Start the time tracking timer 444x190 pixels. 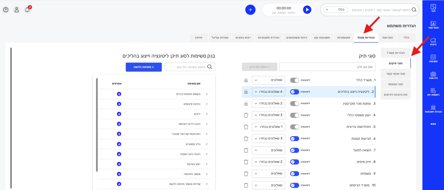pyautogui.click(x=307, y=10)
